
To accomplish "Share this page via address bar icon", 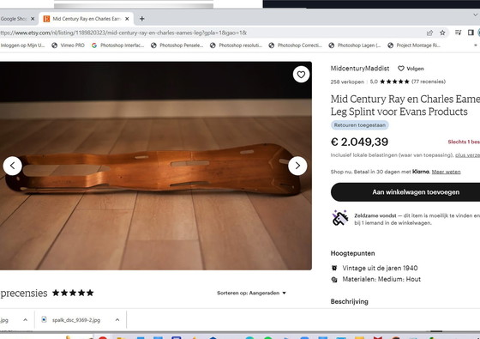I will coord(429,33).
